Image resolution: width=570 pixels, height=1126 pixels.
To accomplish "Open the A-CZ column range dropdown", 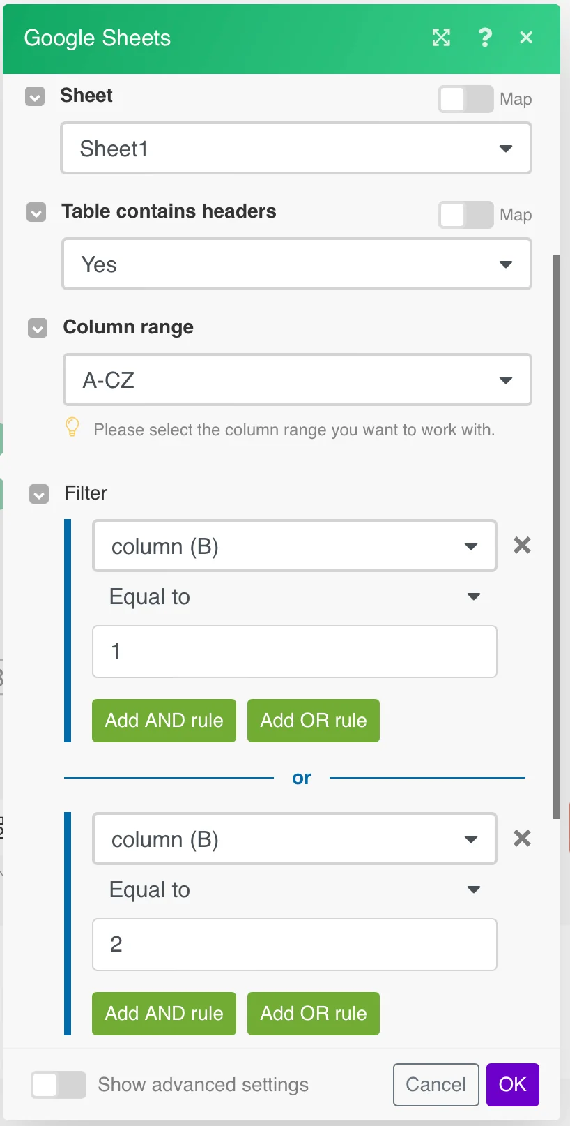I will click(298, 380).
